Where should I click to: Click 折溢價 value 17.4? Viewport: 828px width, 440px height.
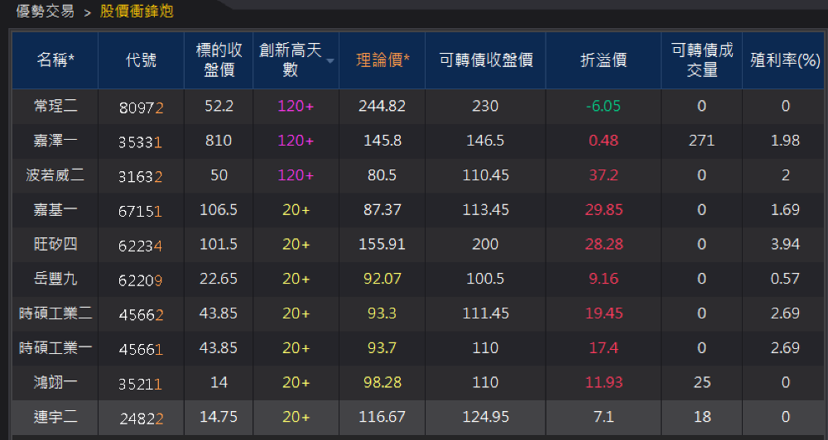coord(604,347)
